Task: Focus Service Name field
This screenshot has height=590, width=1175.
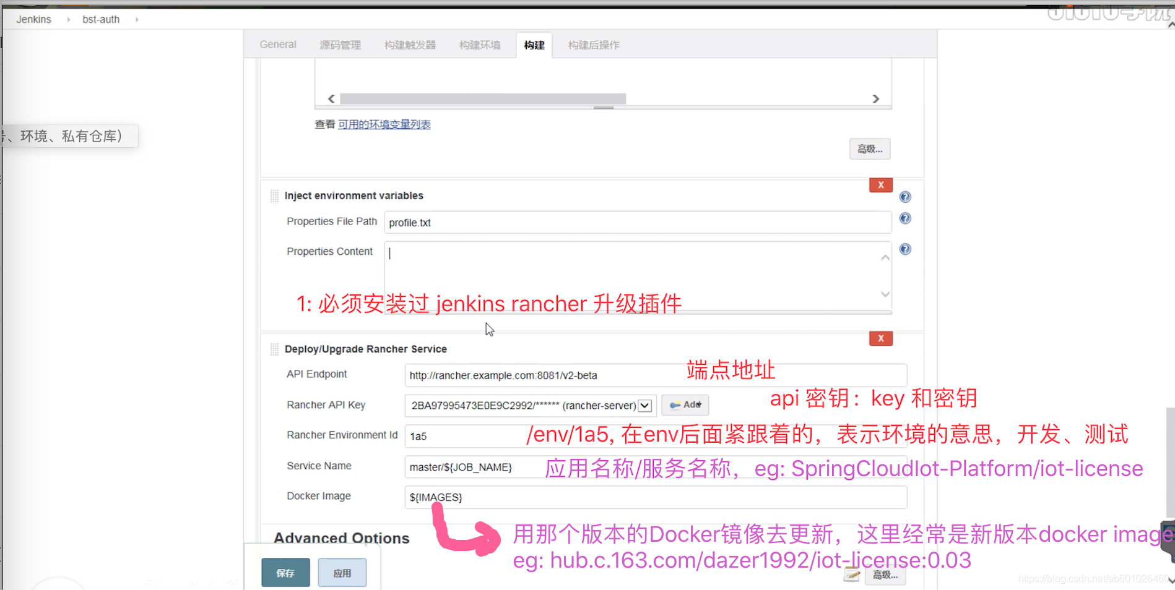Action: pos(656,467)
